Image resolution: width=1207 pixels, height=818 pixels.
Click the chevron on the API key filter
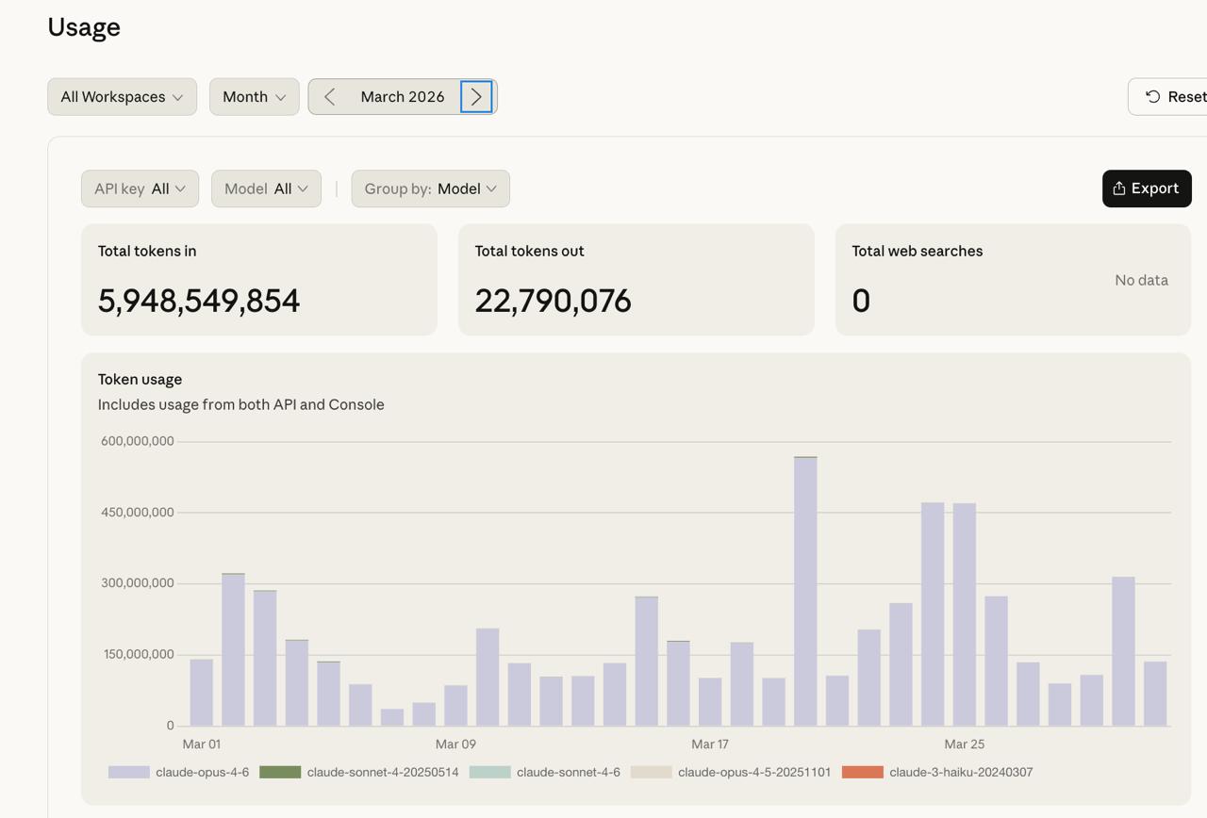[183, 188]
